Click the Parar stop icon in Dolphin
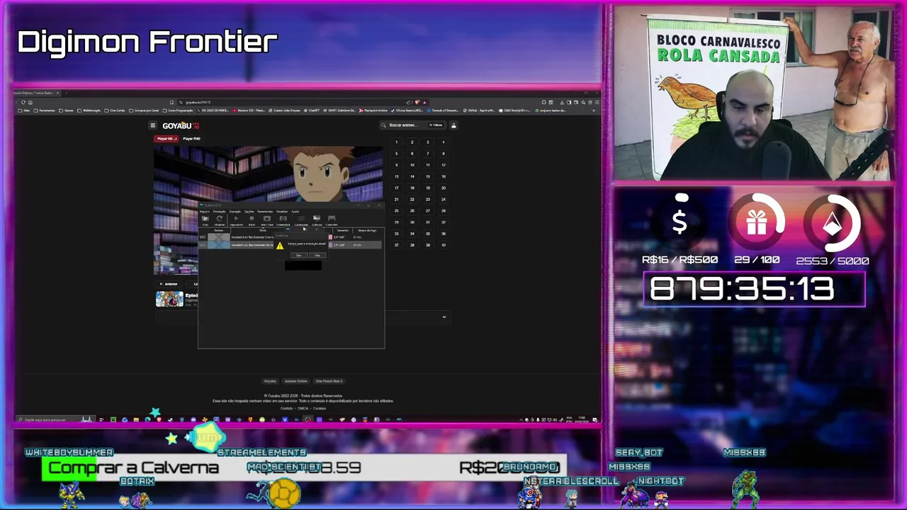 [252, 220]
